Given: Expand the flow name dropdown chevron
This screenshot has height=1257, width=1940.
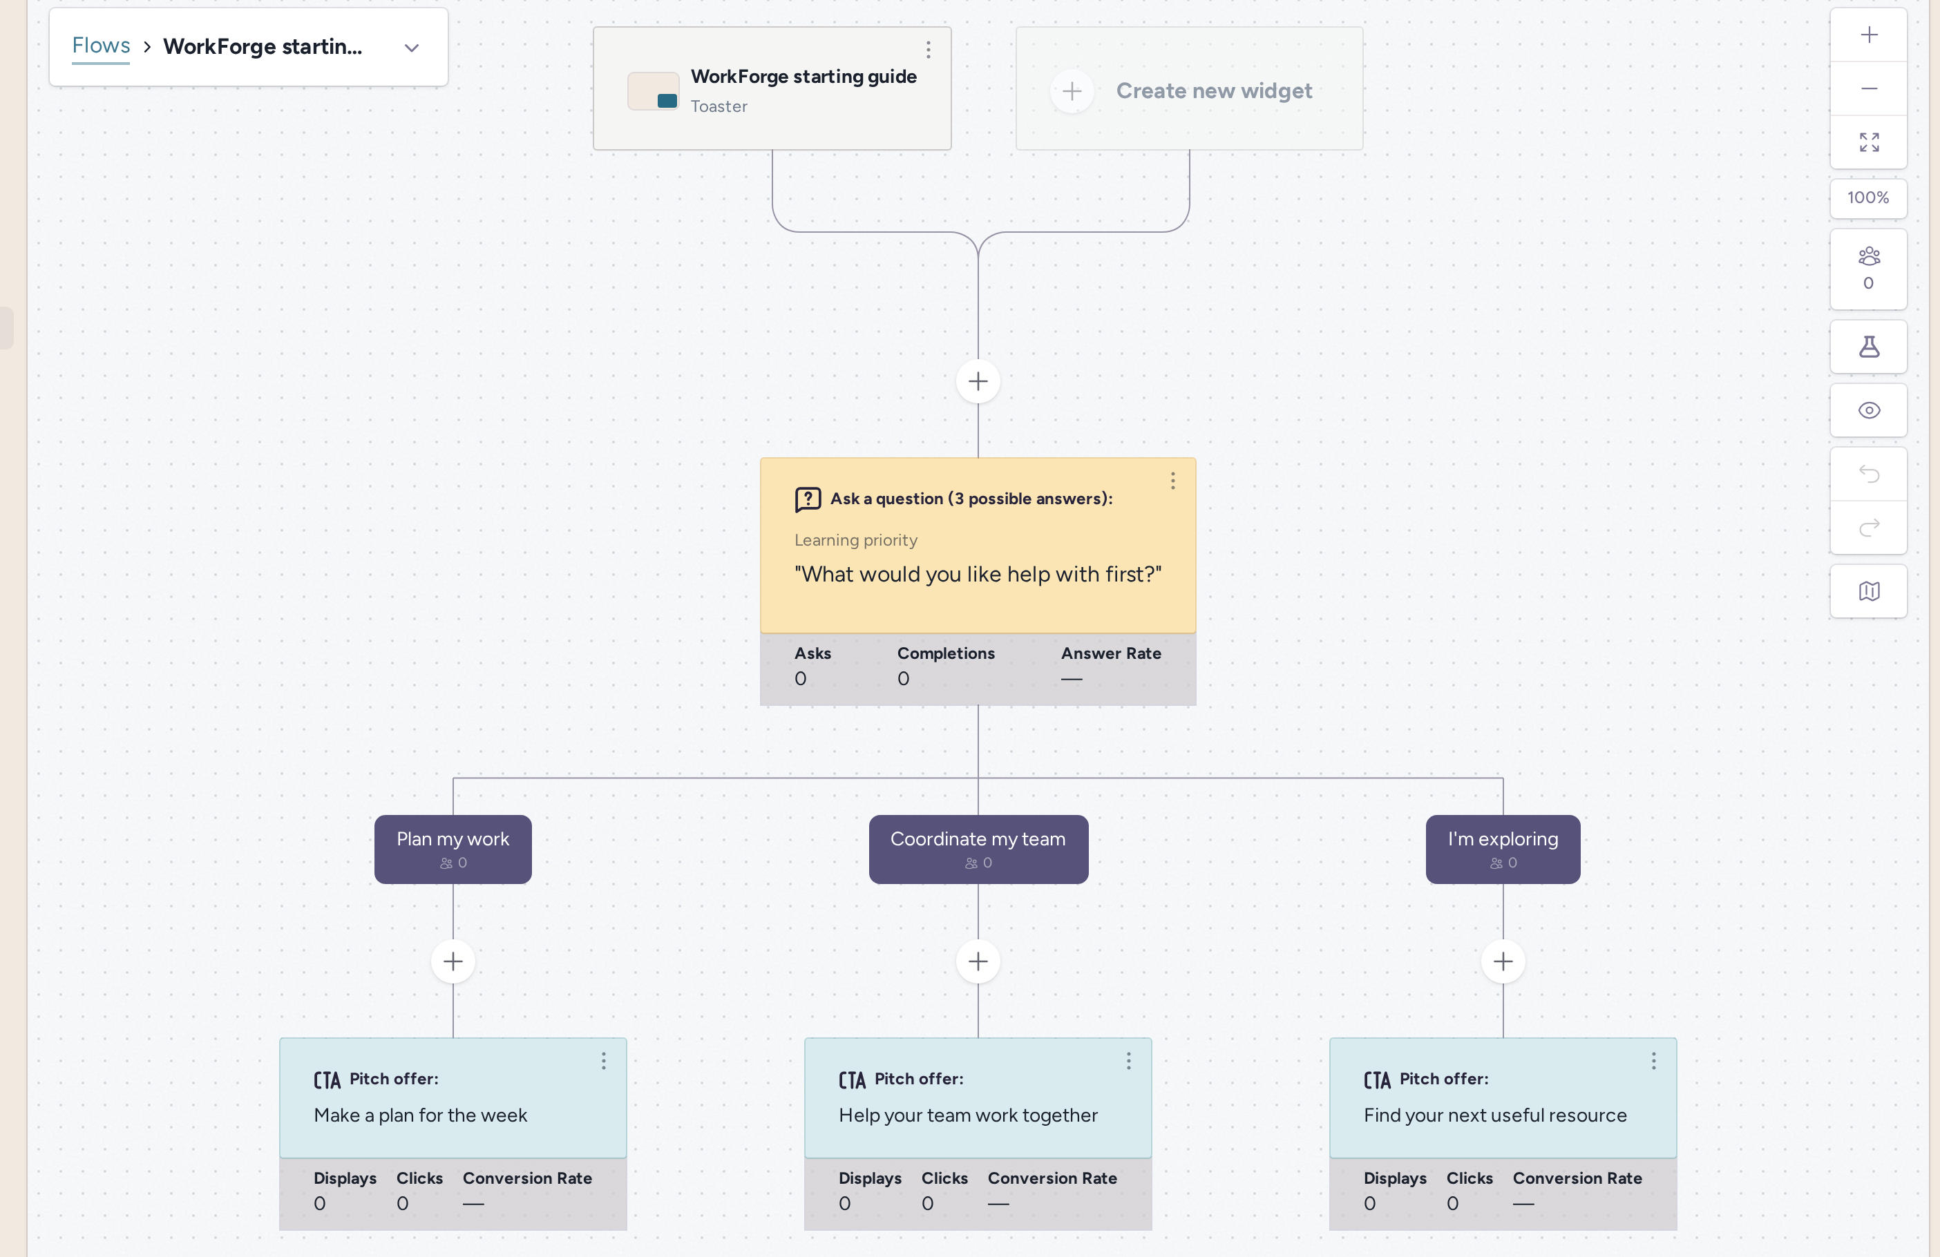Looking at the screenshot, I should [x=412, y=48].
